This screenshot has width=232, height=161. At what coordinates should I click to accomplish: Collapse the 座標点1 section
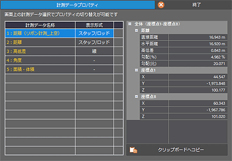(136, 70)
